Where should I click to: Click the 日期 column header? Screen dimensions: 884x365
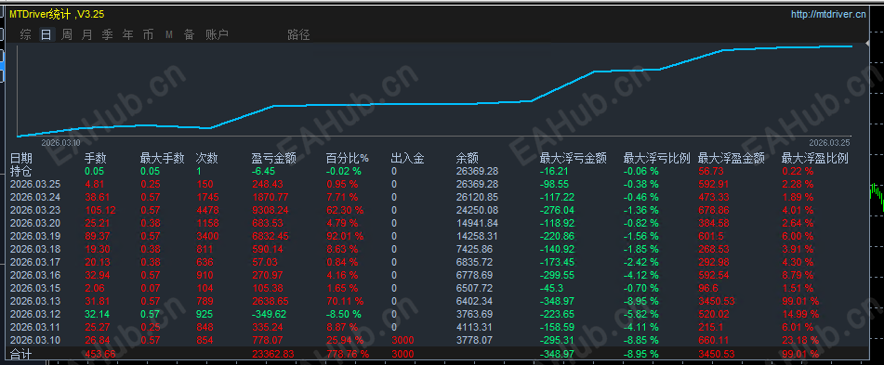pos(20,158)
